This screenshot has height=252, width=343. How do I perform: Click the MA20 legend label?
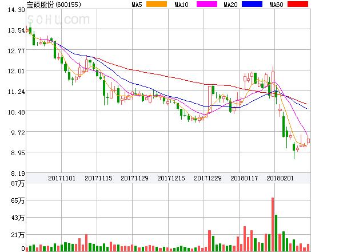click(x=230, y=5)
